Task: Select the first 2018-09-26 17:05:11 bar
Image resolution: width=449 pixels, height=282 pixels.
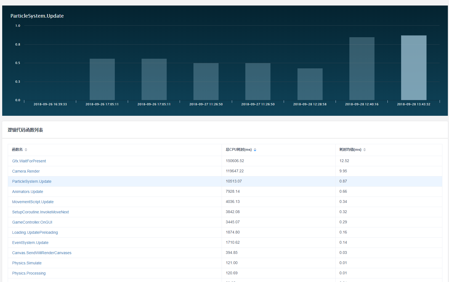Action: point(102,79)
